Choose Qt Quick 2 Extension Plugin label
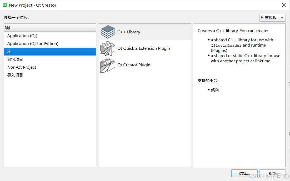The height and width of the screenshot is (181, 290). [x=143, y=48]
